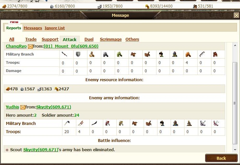Click the stone resource icon in the top bar
This screenshot has width=240, height=165.
coord(52,7)
